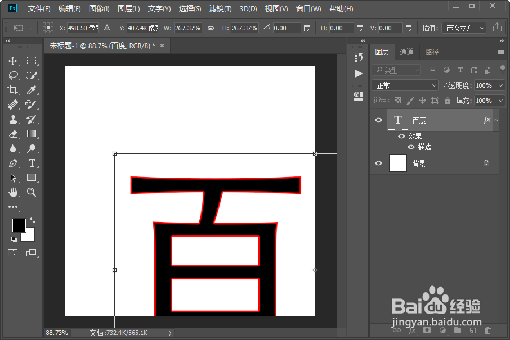Click the background color swatch

click(x=29, y=237)
